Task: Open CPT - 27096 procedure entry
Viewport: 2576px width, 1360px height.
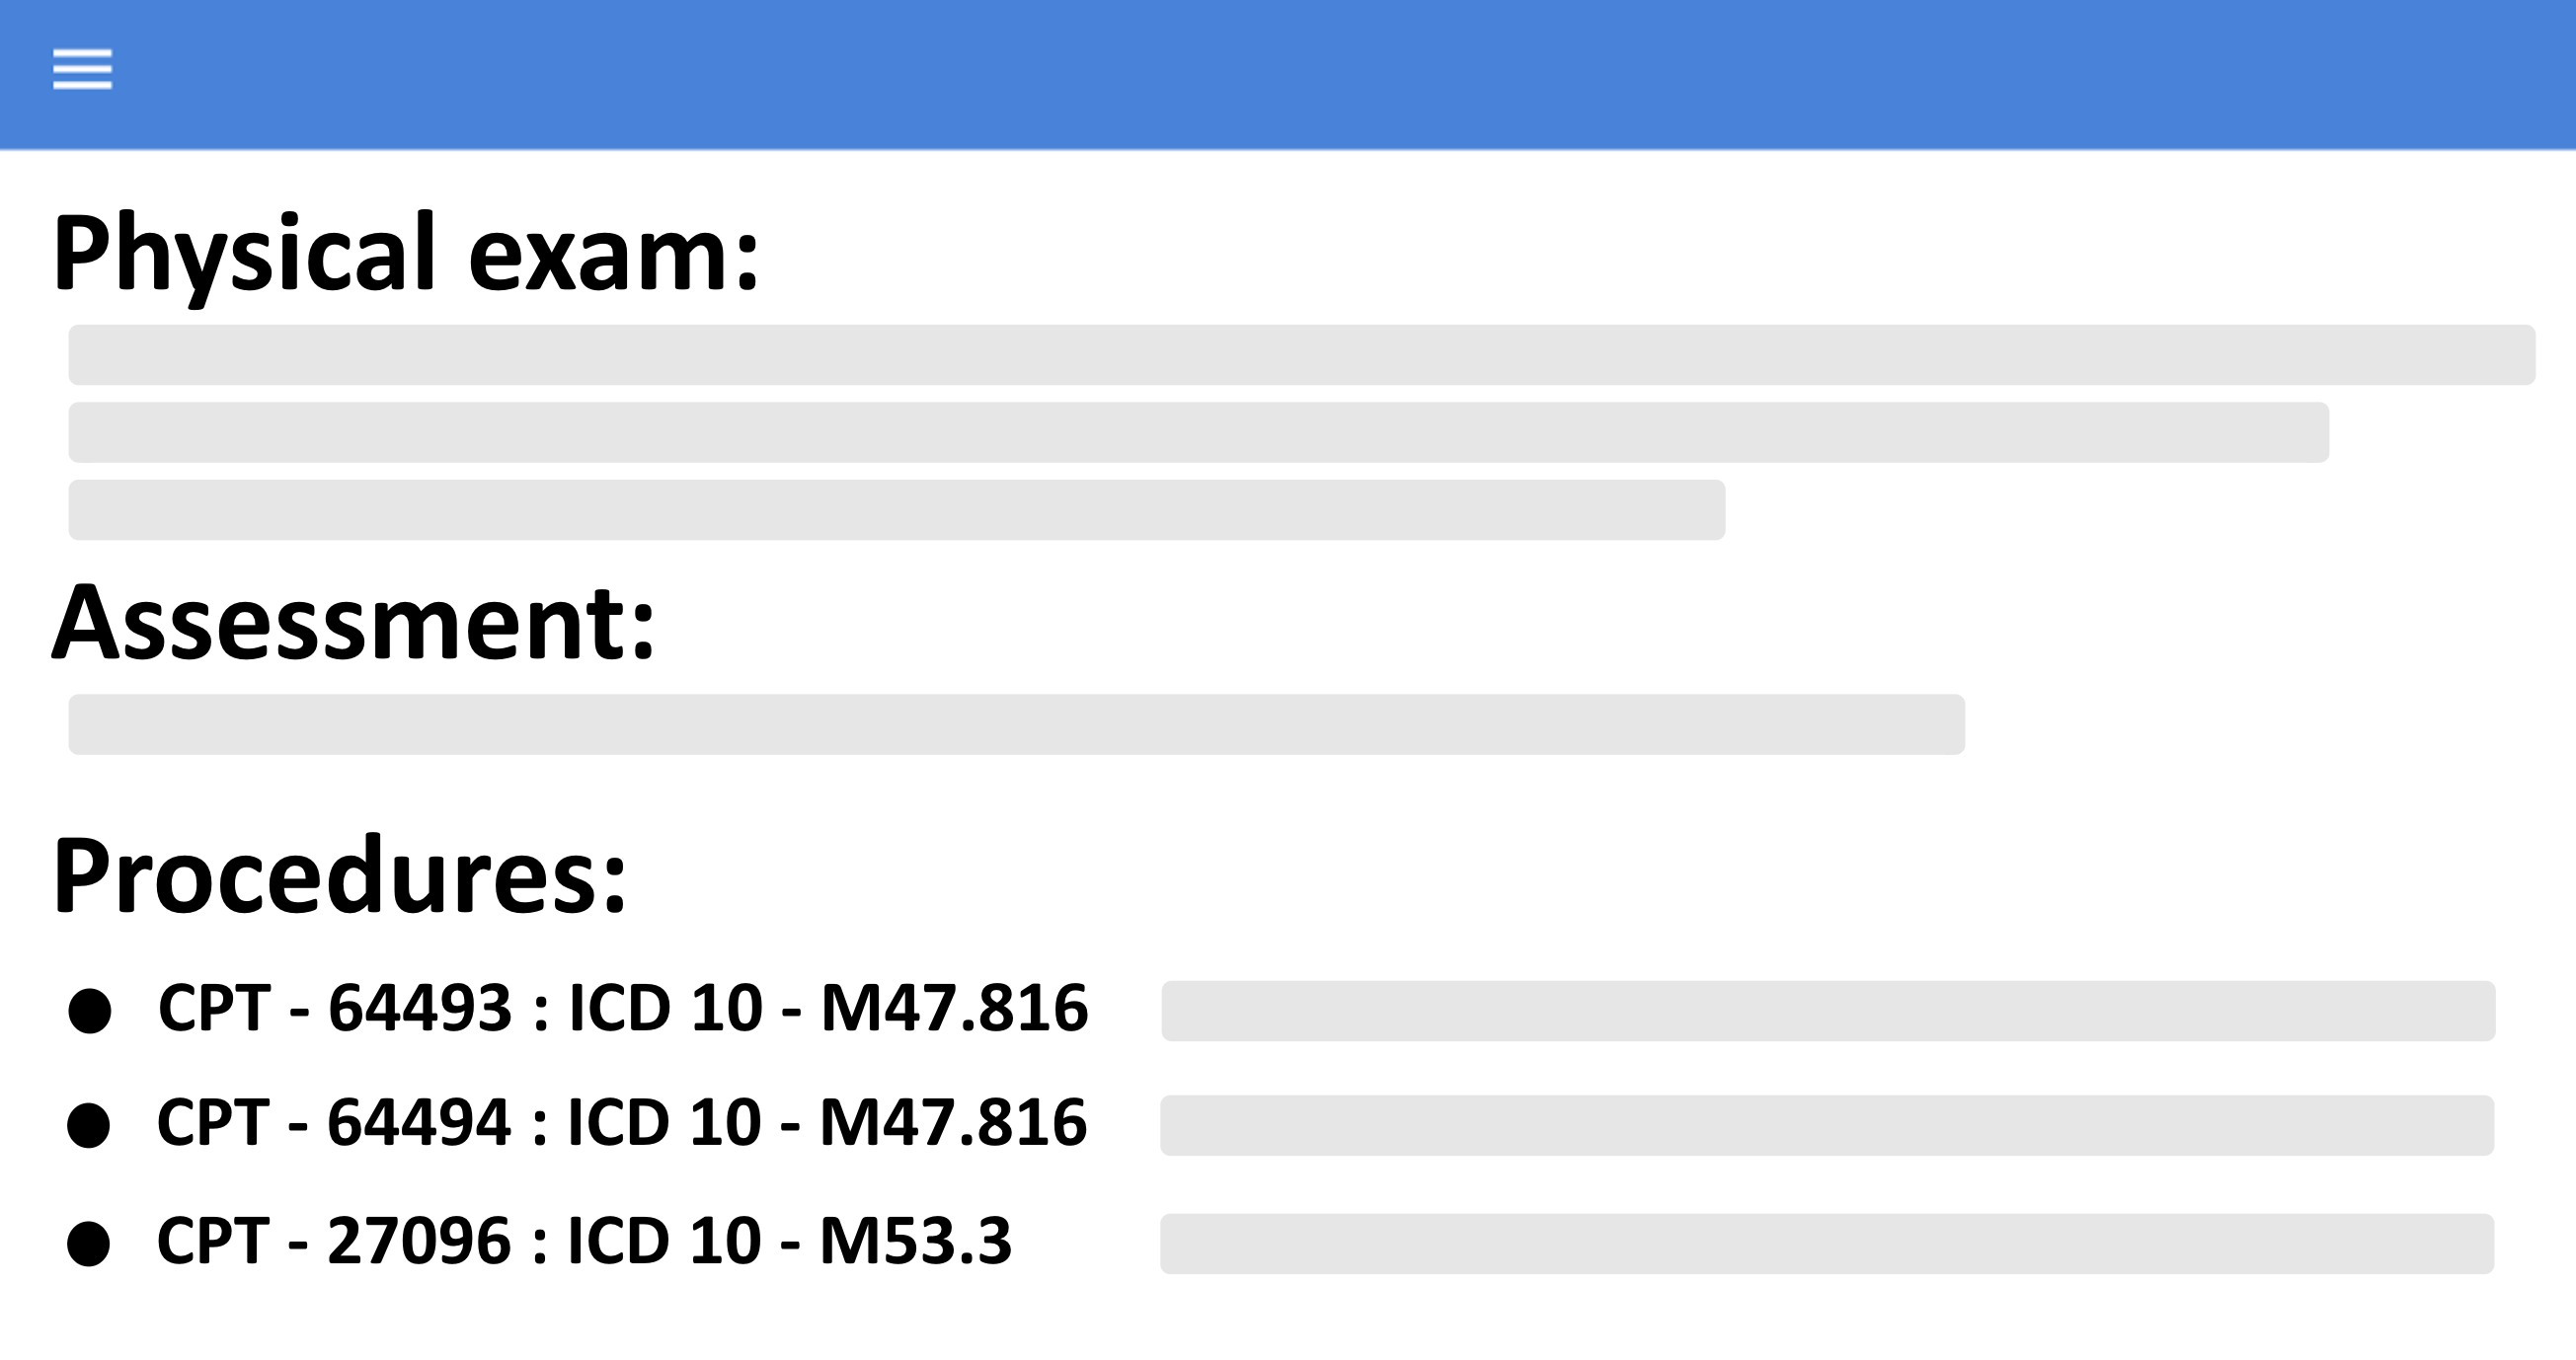Action: click(x=584, y=1242)
